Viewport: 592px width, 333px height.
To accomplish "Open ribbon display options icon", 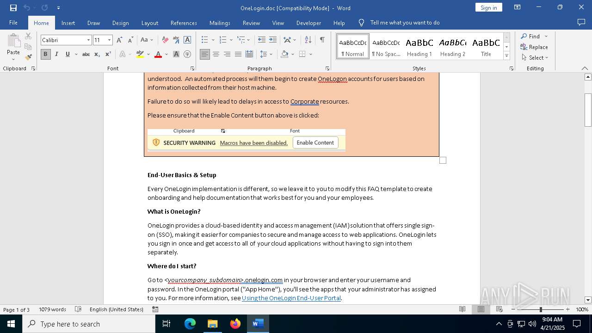I will point(518,7).
